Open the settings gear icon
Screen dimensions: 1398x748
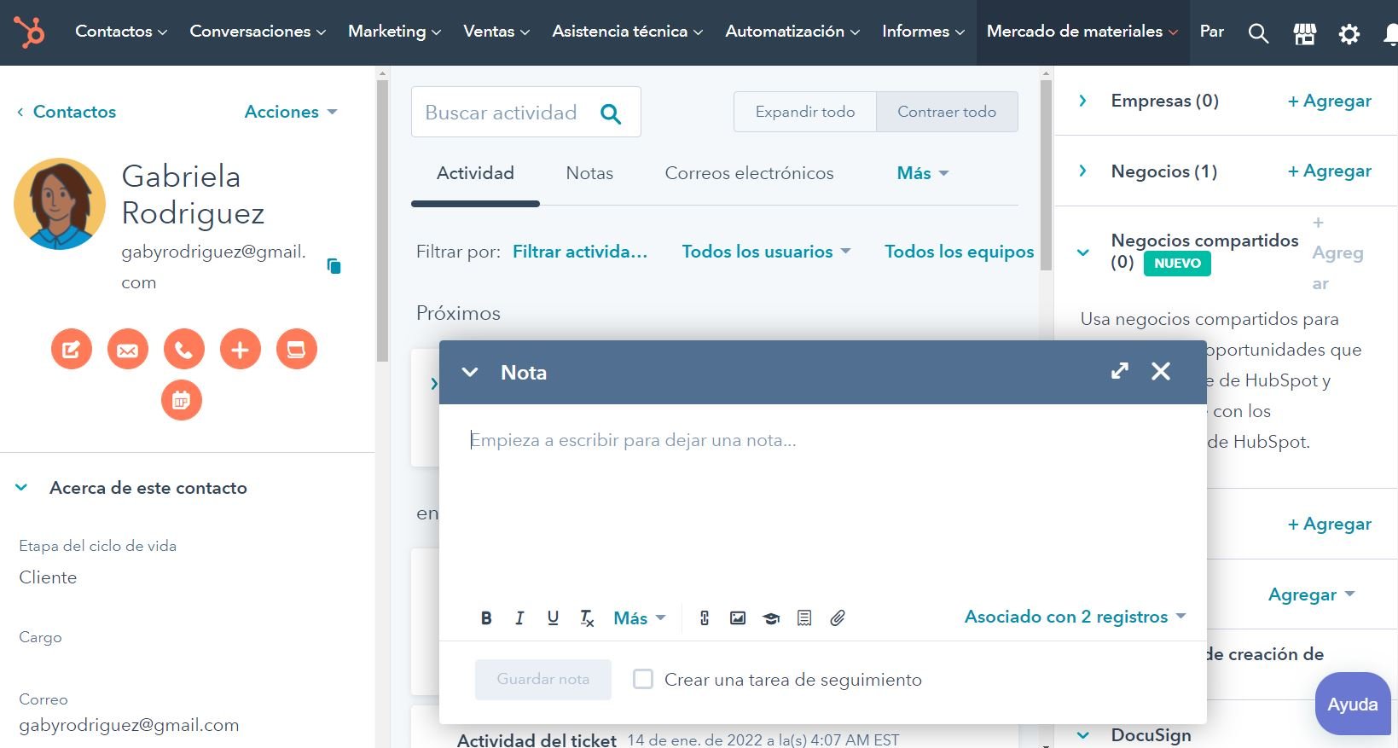[x=1349, y=33]
